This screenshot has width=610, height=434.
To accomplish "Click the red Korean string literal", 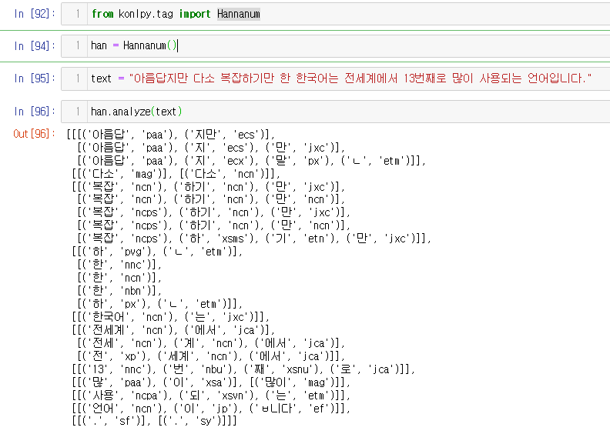I will tap(360, 78).
